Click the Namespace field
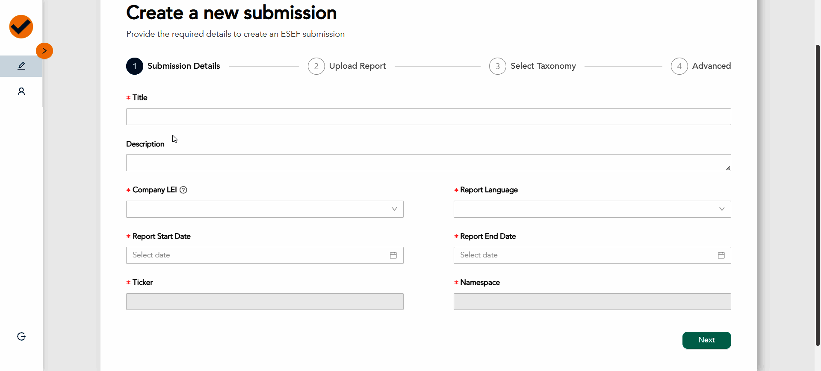 point(592,302)
